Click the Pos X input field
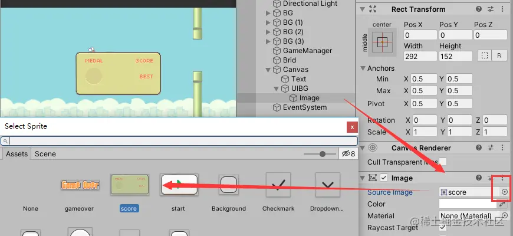The width and height of the screenshot is (513, 236). click(x=420, y=35)
